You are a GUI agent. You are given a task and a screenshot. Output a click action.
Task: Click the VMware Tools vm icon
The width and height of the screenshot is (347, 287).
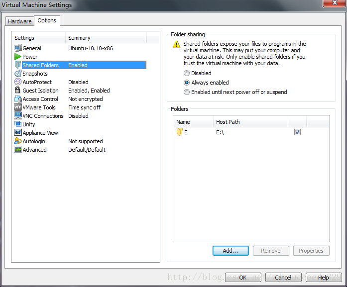(18, 107)
